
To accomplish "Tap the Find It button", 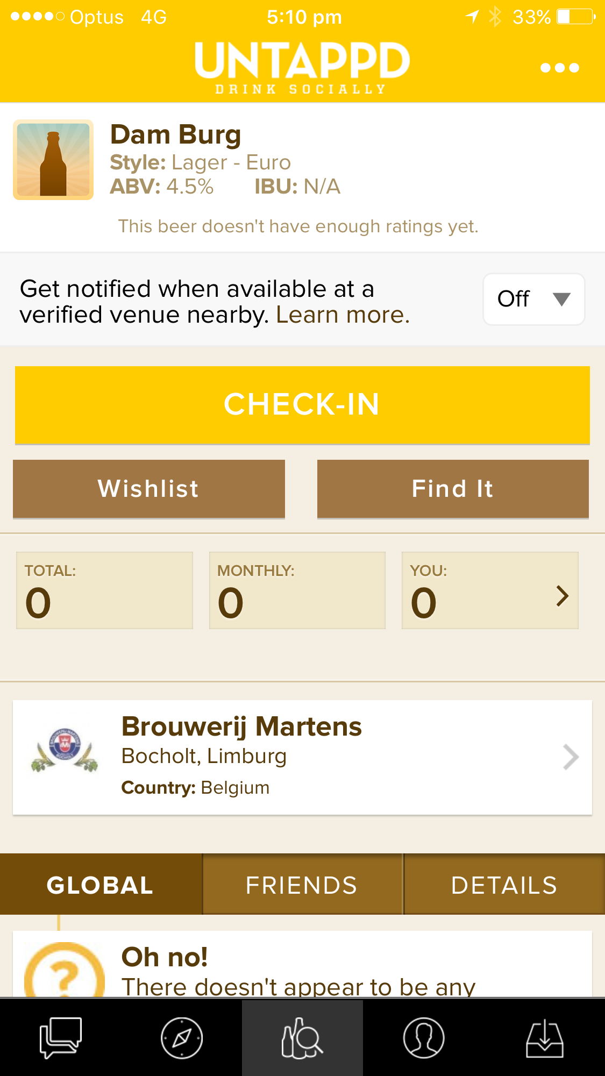I will 453,489.
